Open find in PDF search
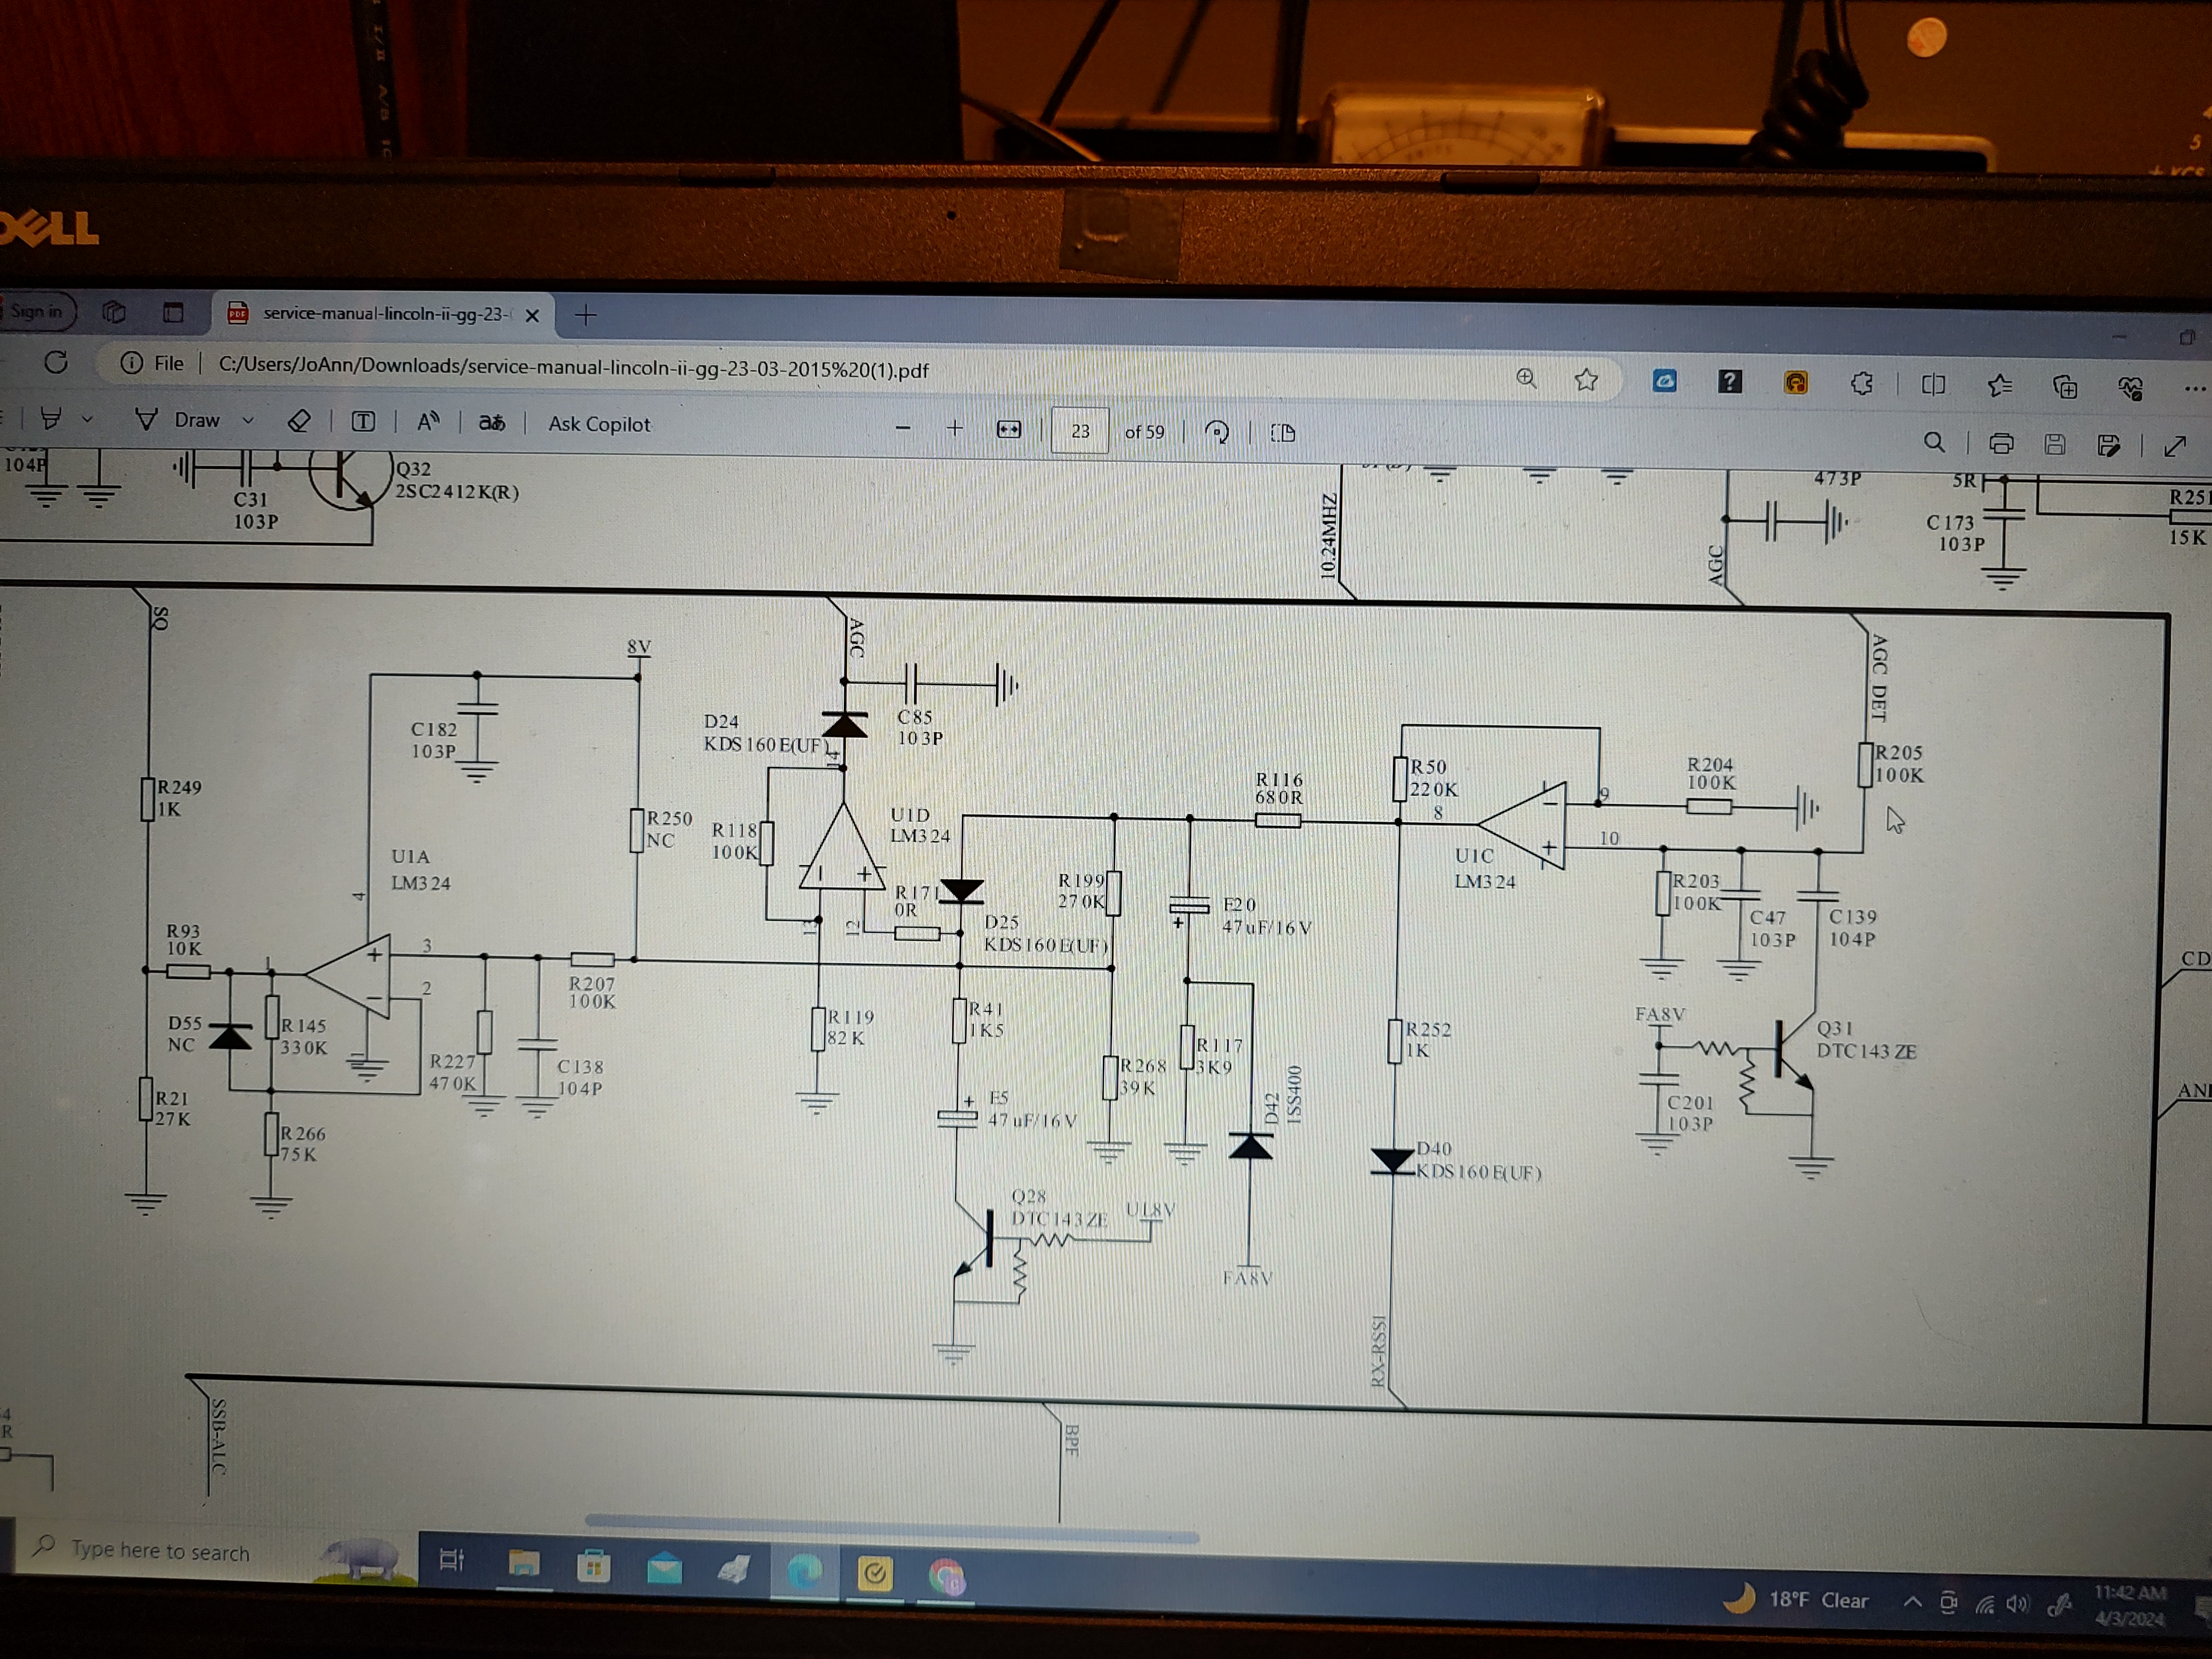 pos(1934,442)
